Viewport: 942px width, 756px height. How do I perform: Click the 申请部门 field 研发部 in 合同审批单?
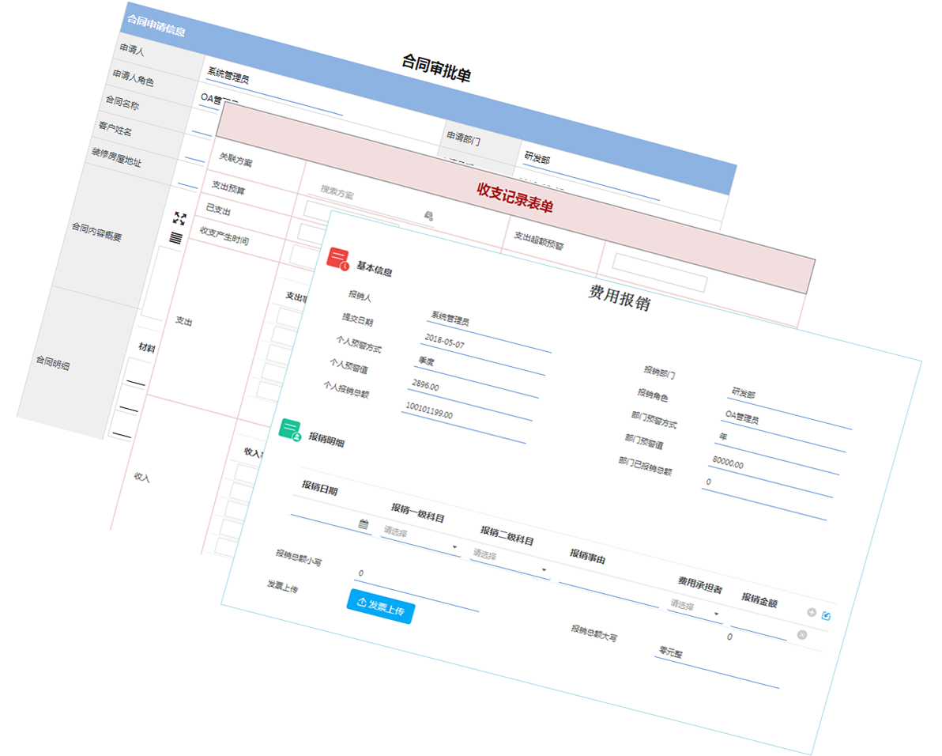click(590, 174)
